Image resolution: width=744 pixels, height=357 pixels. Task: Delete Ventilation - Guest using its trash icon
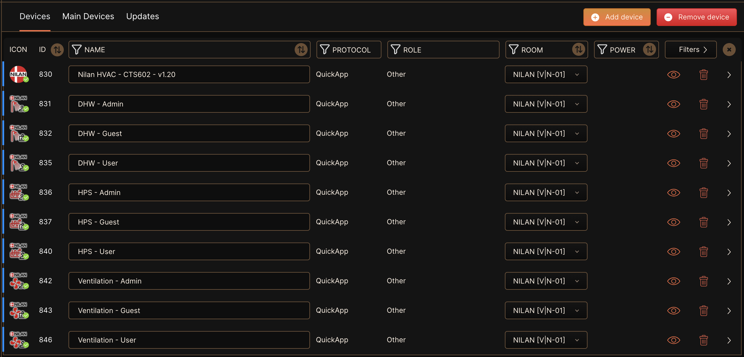pyautogui.click(x=704, y=311)
